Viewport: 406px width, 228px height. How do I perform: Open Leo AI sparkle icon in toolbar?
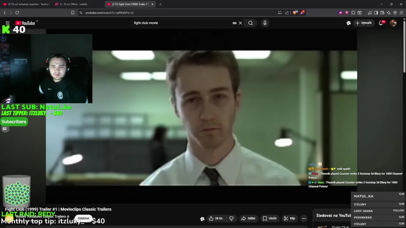pos(389,13)
